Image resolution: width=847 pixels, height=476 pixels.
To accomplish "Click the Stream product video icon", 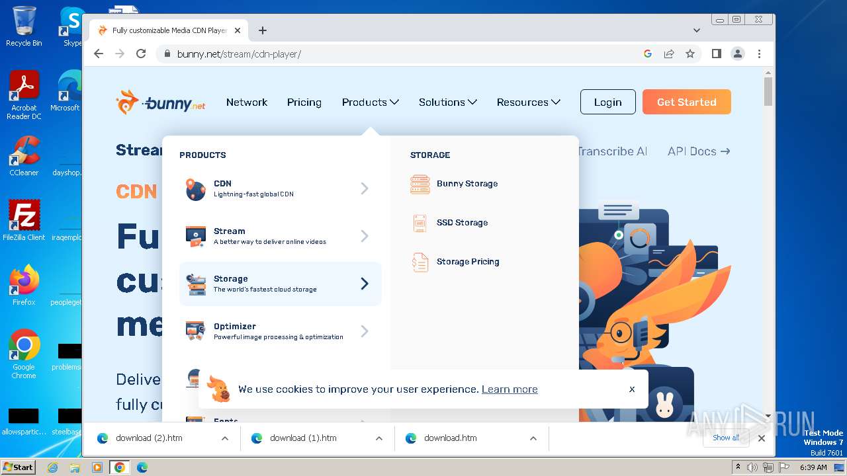I will click(x=195, y=237).
